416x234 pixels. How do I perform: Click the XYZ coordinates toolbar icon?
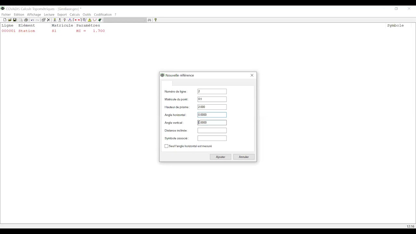[70, 20]
